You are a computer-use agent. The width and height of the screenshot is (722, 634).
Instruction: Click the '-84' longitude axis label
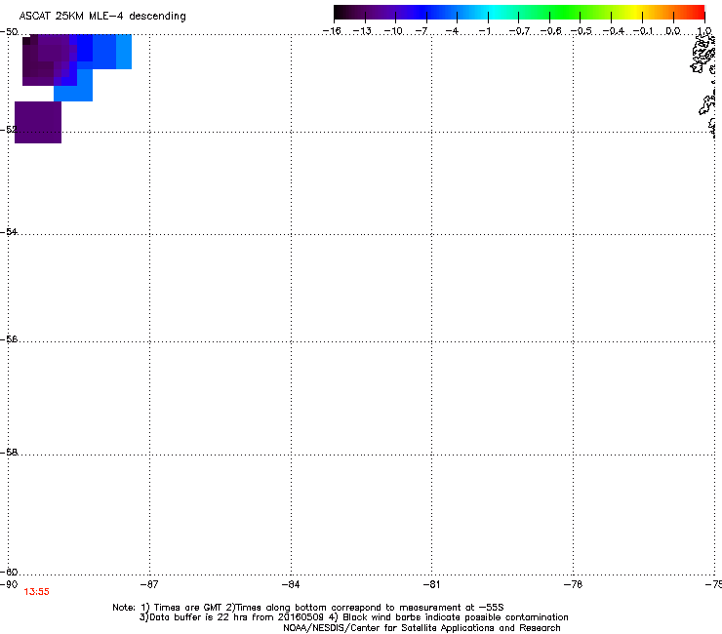click(291, 584)
